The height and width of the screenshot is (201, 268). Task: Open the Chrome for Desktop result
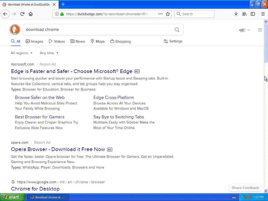35,189
